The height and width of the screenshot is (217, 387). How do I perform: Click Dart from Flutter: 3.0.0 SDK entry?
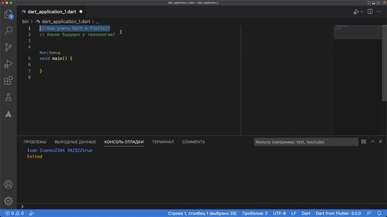tap(338, 213)
